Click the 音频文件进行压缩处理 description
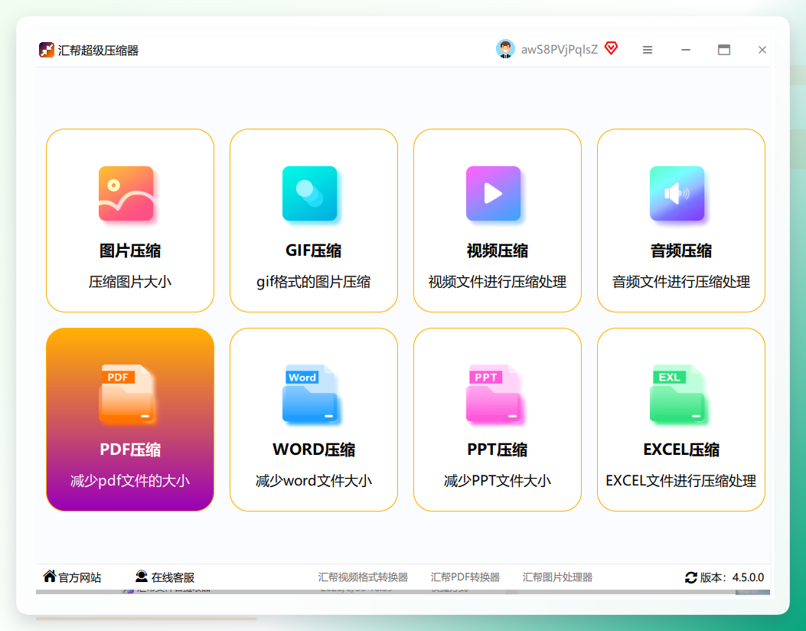 pos(681,282)
